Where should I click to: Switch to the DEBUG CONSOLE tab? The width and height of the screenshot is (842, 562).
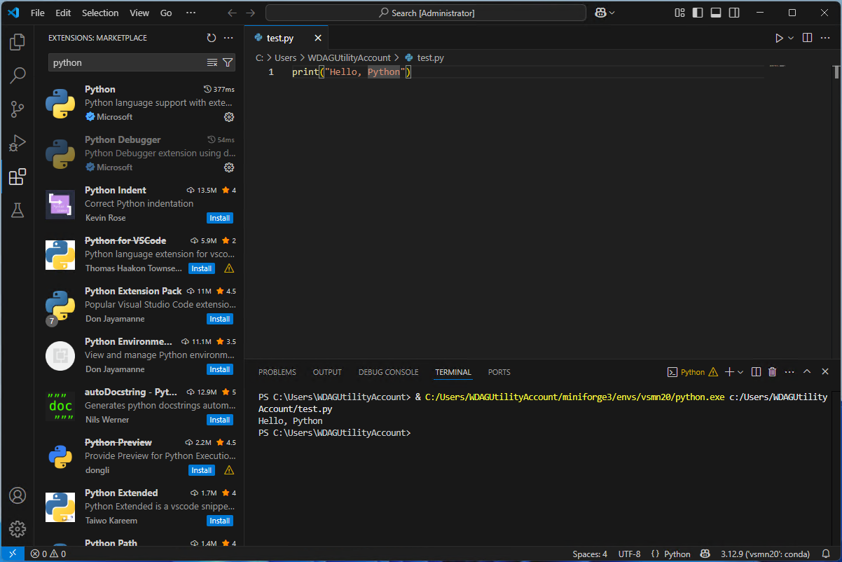tap(388, 372)
